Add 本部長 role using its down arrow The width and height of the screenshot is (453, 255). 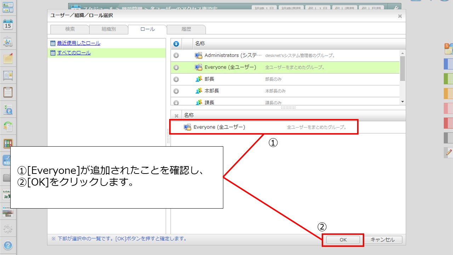tap(176, 91)
